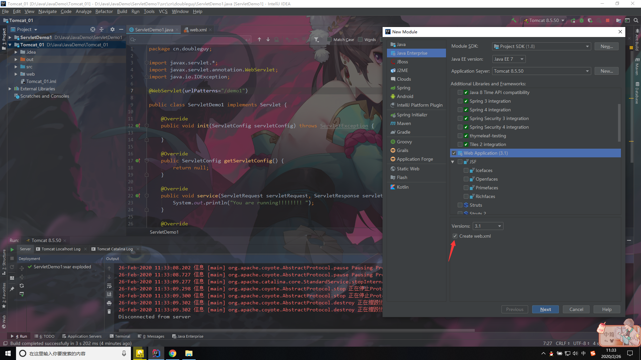Enable the Struts framework checkbox

[460, 205]
